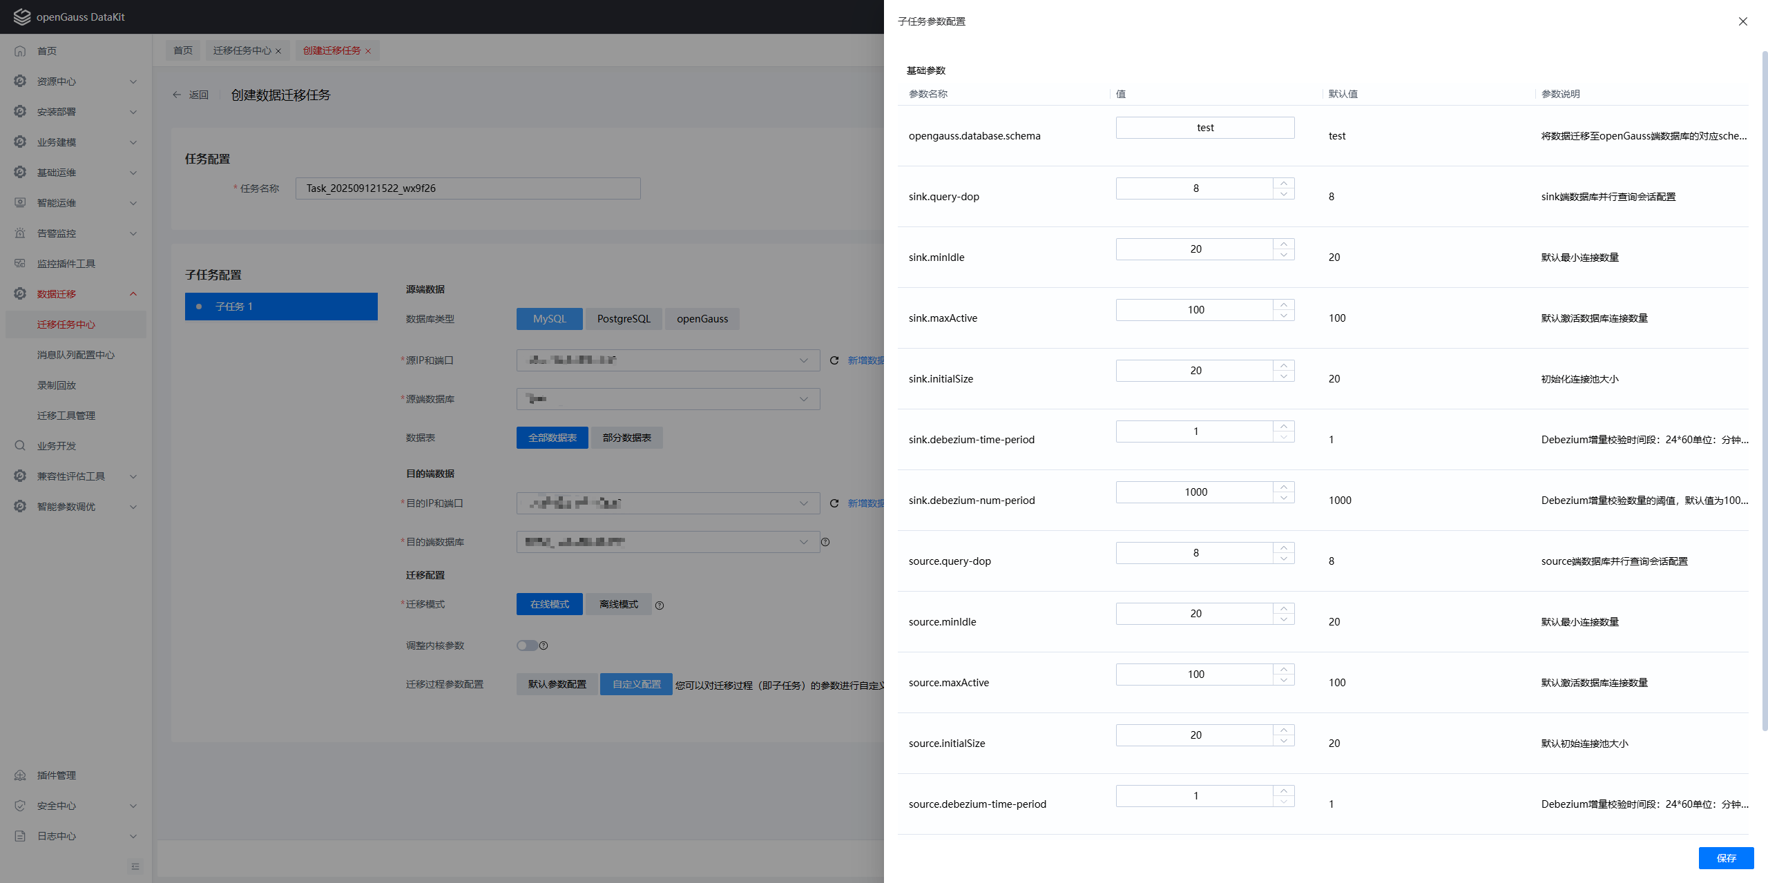
Task: Click the sidebar collapse icon at bottom
Action: (135, 866)
